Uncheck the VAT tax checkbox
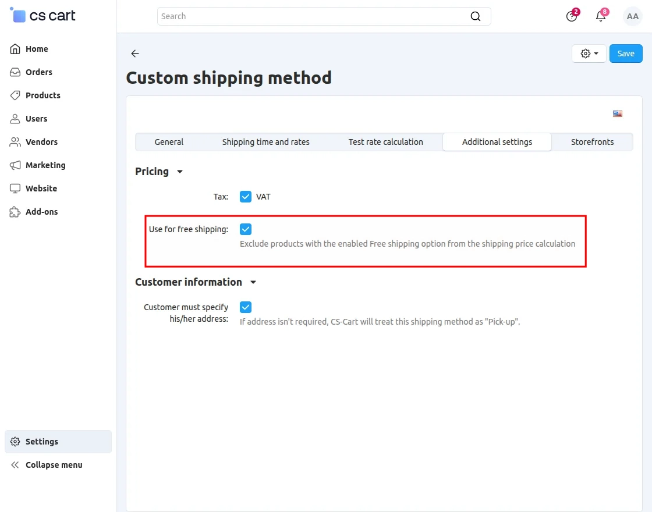The image size is (652, 512). coord(245,197)
